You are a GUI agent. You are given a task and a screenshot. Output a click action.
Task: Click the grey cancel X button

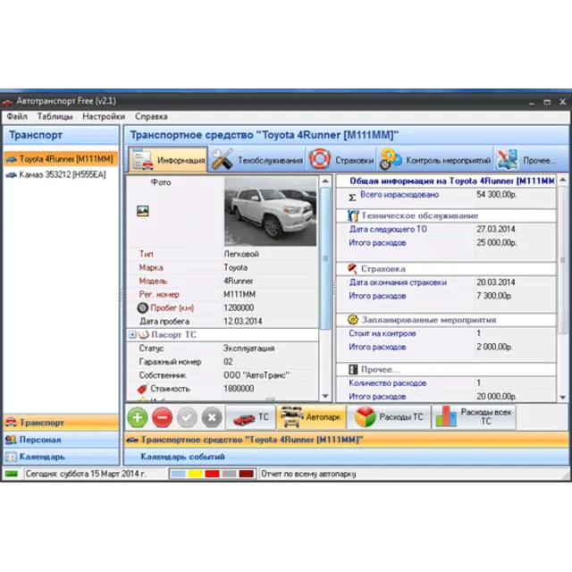[212, 417]
